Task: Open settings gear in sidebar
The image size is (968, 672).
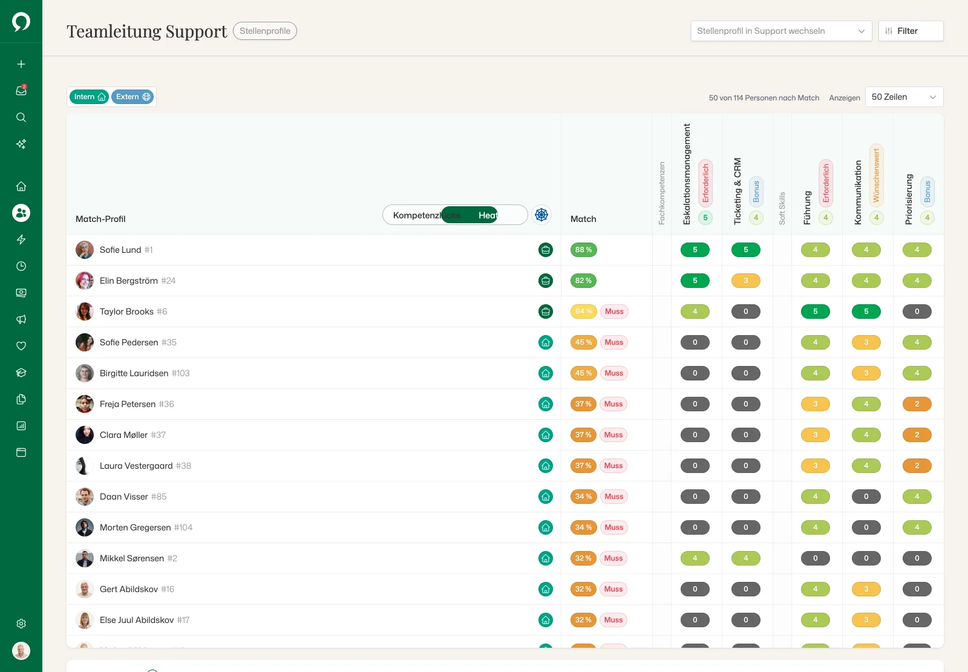Action: (x=21, y=624)
